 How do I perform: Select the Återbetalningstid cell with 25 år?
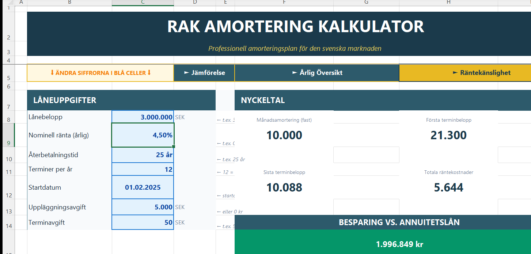143,155
